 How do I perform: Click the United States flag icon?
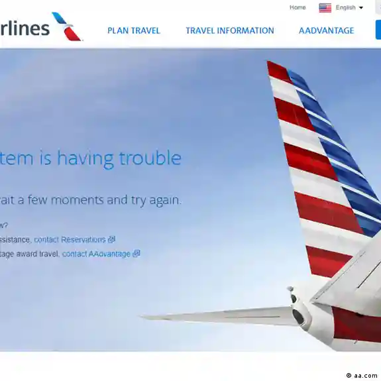(x=325, y=8)
